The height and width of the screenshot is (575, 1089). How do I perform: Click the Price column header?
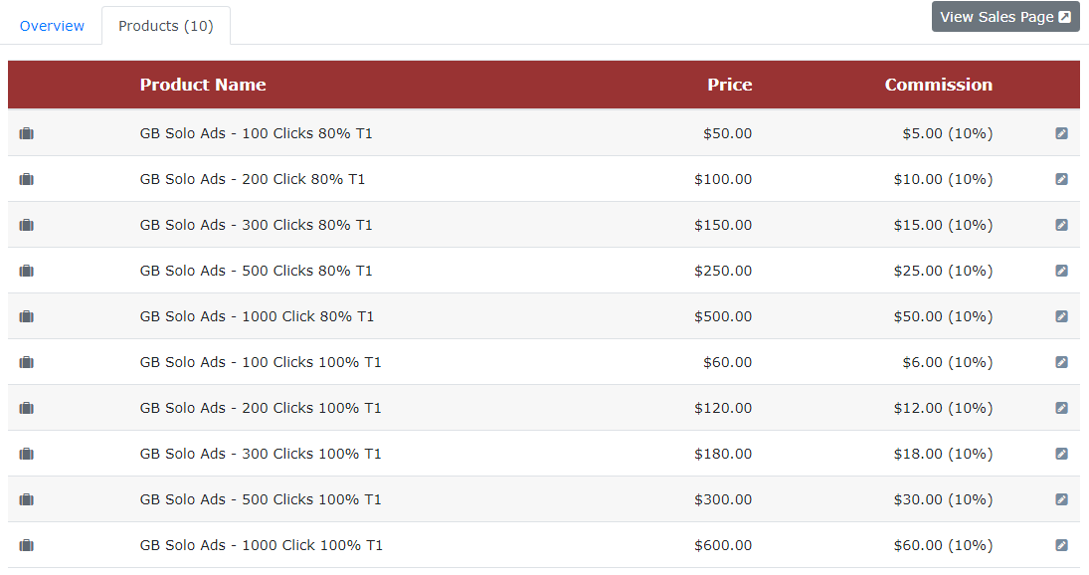click(x=729, y=85)
